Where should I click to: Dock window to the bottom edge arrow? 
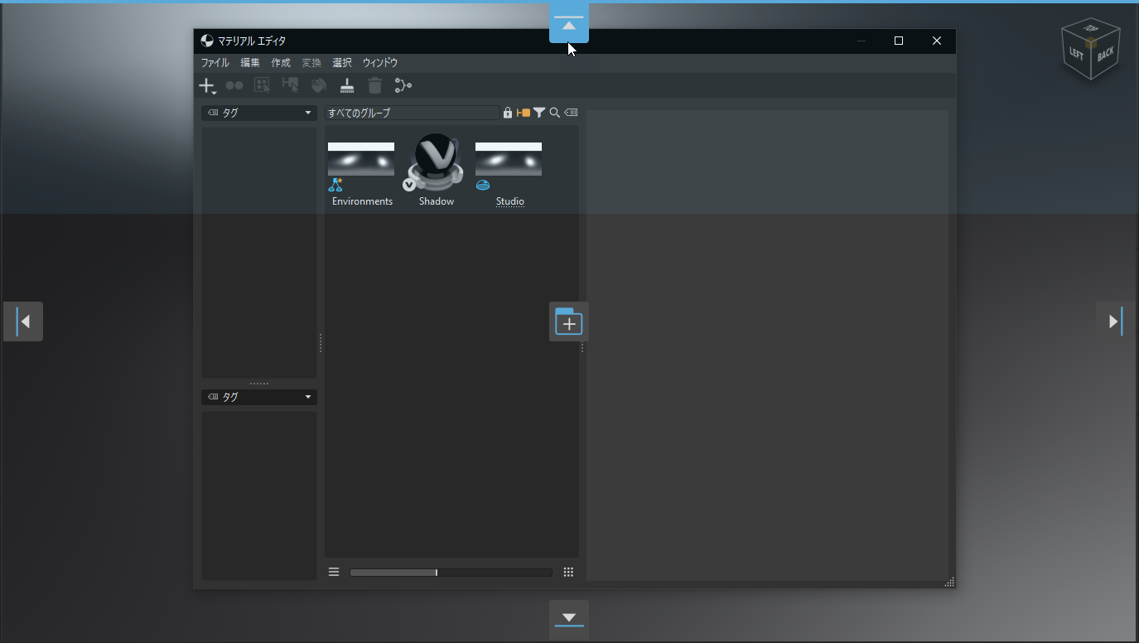(569, 620)
